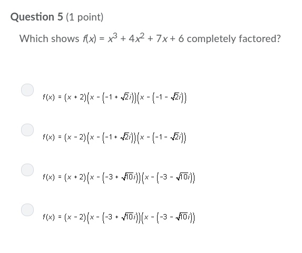Click the words "completely factored?"
This screenshot has height=253, width=302.
234,39
